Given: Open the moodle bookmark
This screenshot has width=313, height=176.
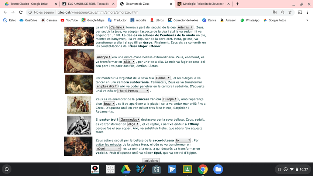Looking at the screenshot, I should pyautogui.click(x=138, y=20).
